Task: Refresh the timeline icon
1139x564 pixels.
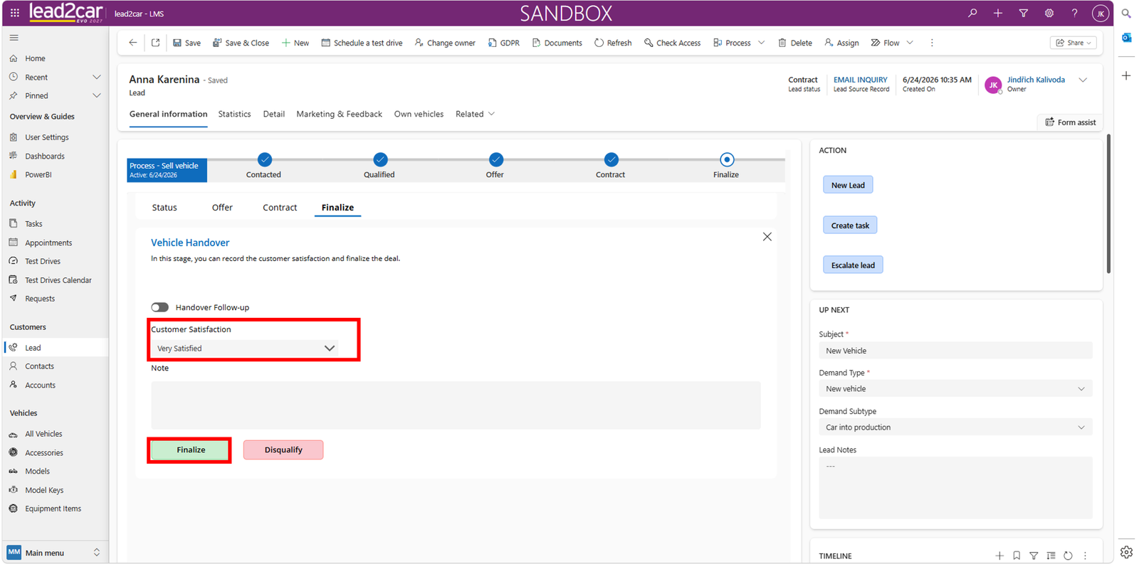Action: pyautogui.click(x=1068, y=555)
